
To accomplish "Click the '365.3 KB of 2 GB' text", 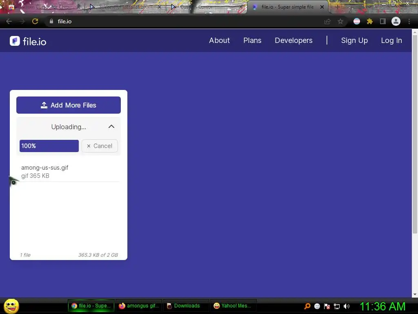I will coord(98,255).
